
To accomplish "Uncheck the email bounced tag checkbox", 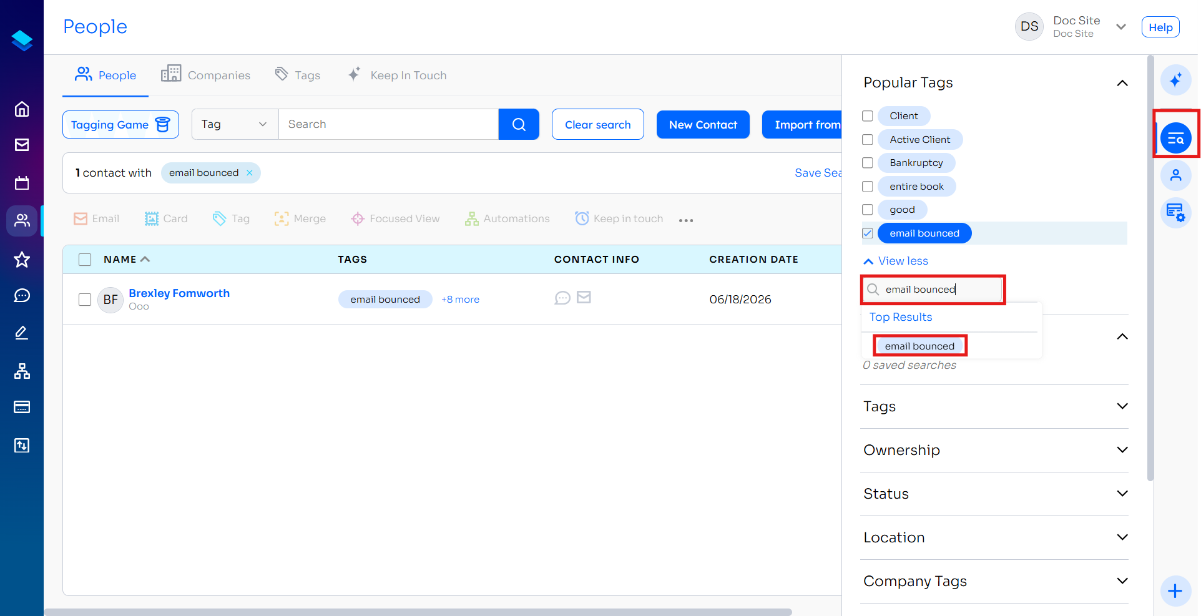I will 868,233.
